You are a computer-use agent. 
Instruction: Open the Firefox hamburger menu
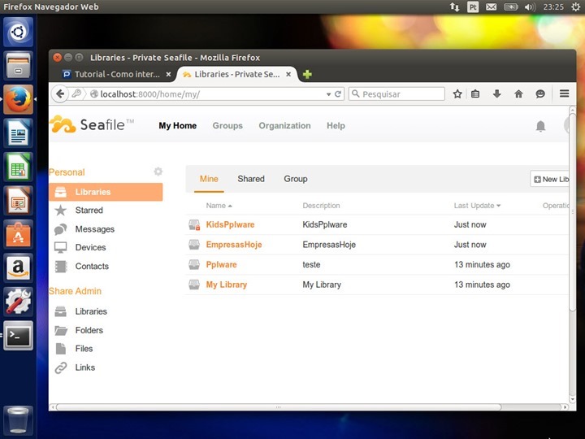564,93
